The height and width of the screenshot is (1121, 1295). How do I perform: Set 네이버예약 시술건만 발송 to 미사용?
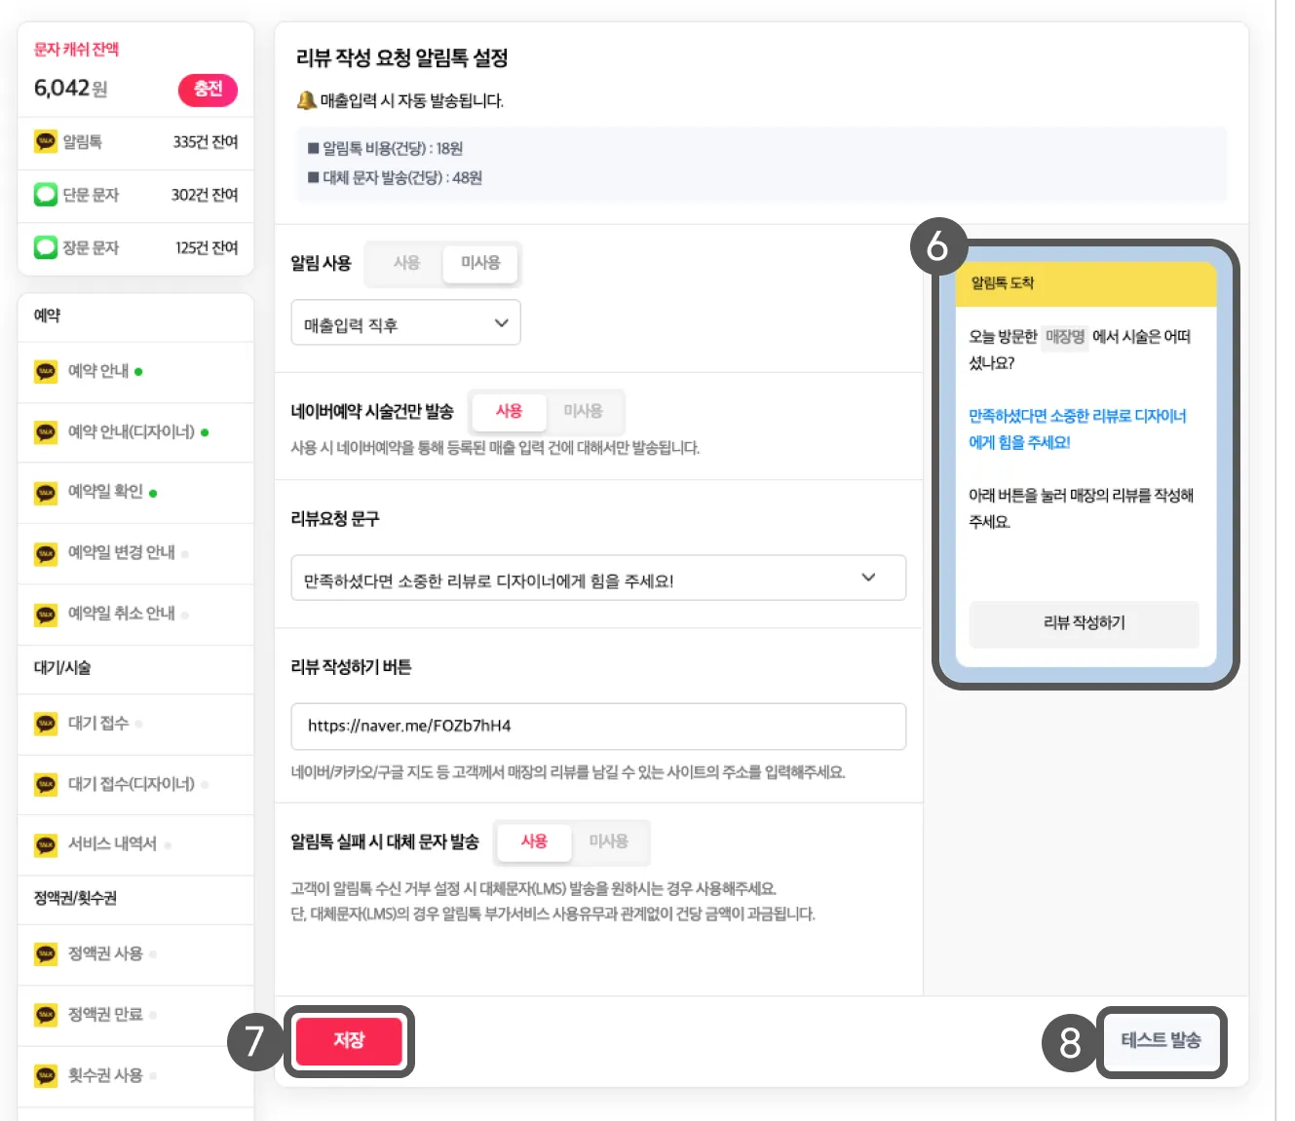click(583, 411)
